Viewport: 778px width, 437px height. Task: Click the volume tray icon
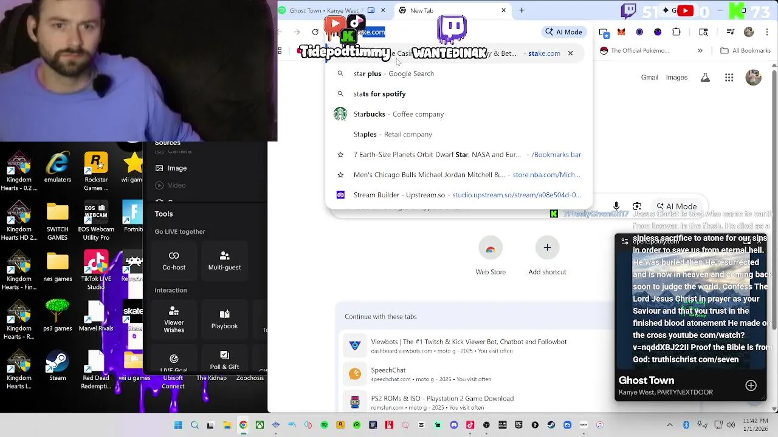coord(730,425)
